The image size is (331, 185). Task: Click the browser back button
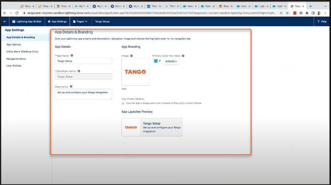click(5, 13)
